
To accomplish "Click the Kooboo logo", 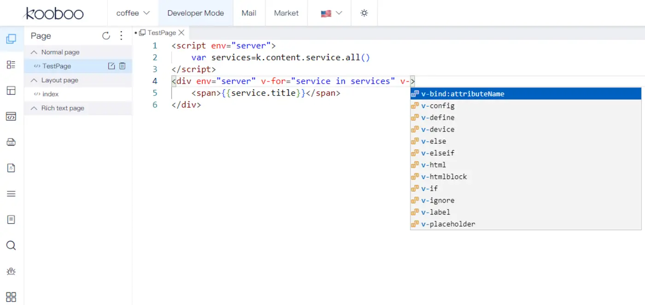I will tap(54, 13).
